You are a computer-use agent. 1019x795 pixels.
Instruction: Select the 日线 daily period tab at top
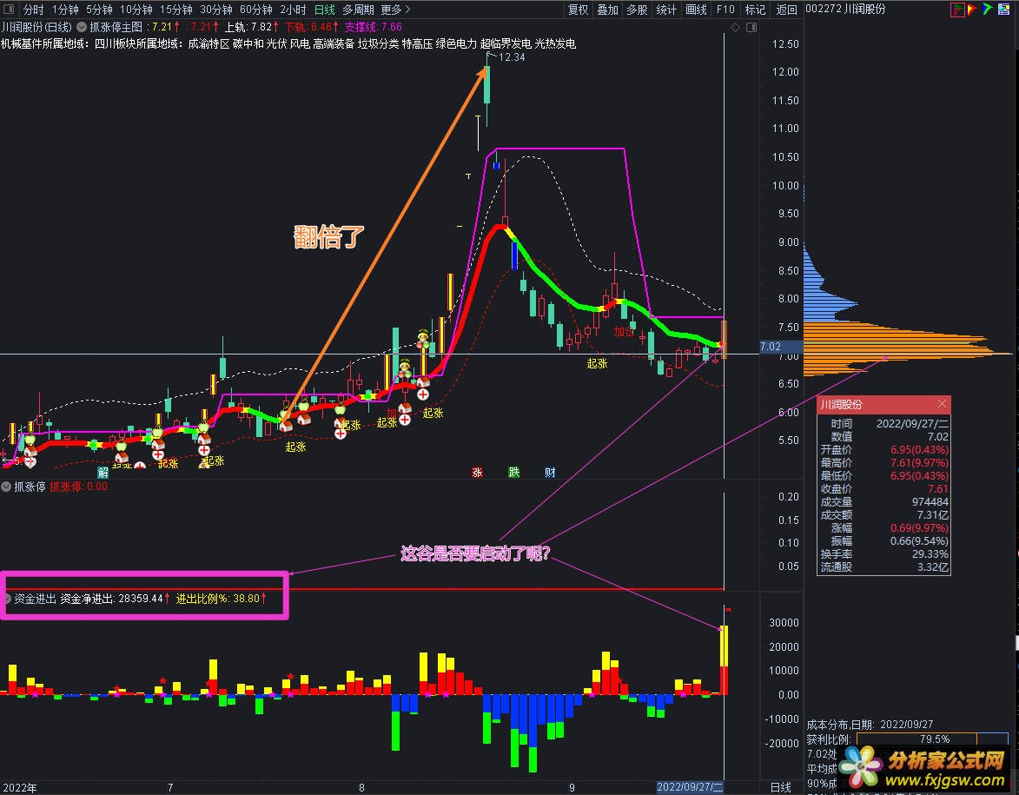coord(324,10)
